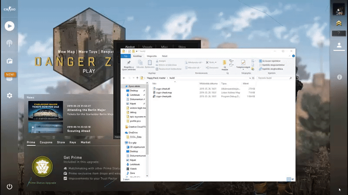The width and height of the screenshot is (348, 195).
Task: Click the Beillesztés paste icon in ribbon
Action: [x=150, y=64]
